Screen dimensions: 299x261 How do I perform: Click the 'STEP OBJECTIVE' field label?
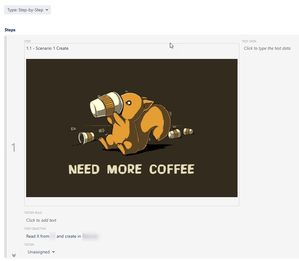point(35,228)
